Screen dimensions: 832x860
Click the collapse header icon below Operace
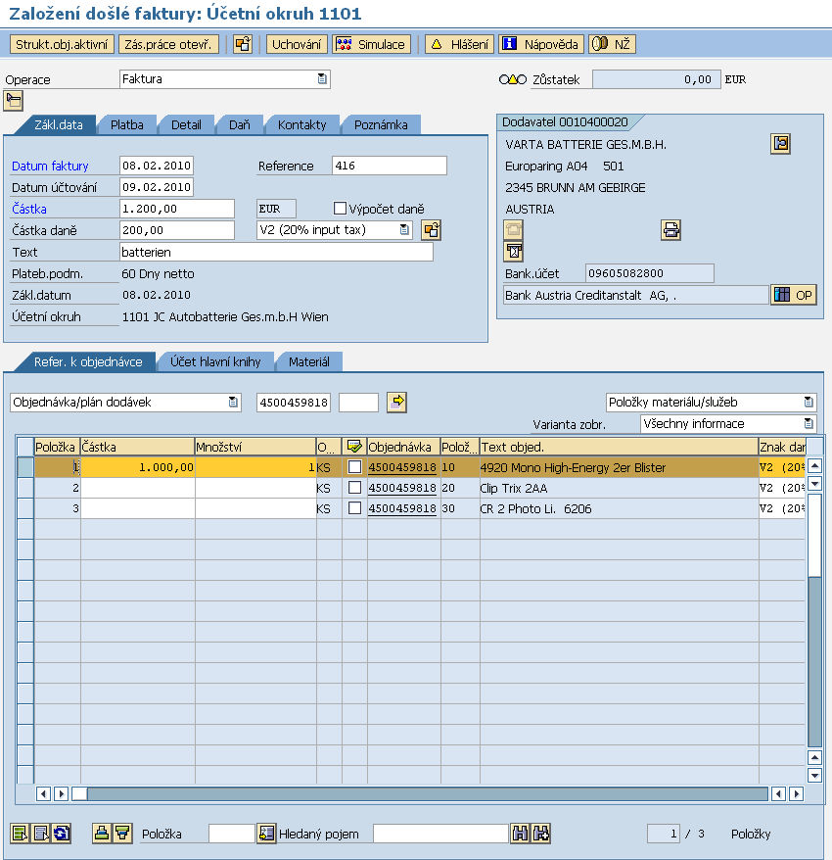point(13,100)
